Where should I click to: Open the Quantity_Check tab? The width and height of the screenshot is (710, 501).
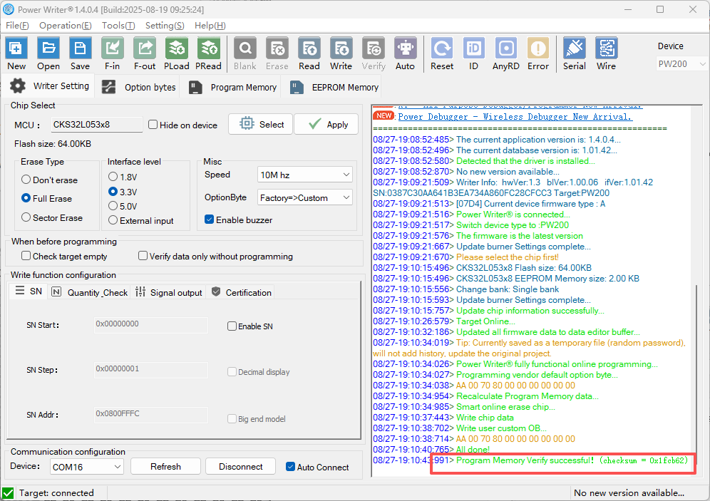(88, 292)
